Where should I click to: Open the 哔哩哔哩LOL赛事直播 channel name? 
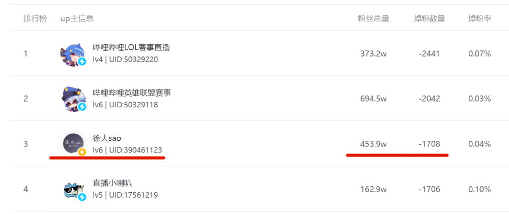[131, 48]
